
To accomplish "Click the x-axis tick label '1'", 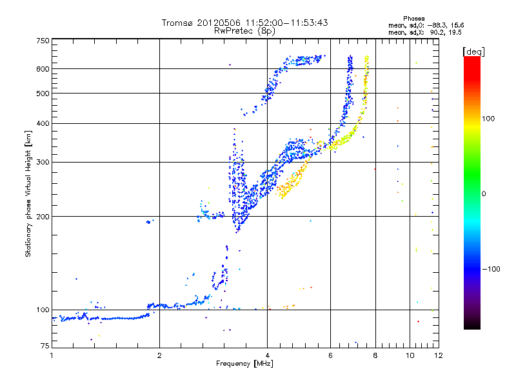I will (x=52, y=355).
